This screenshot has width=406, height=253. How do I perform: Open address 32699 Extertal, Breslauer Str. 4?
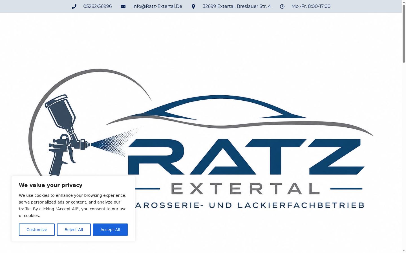[x=237, y=6]
